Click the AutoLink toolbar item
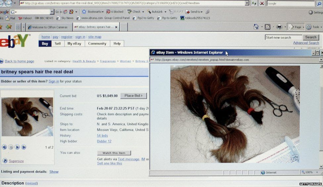Viewport: 323px width, 187px height. [x=155, y=12]
